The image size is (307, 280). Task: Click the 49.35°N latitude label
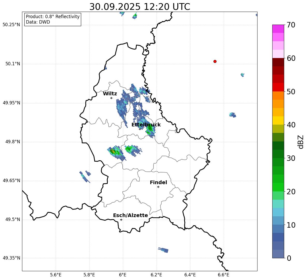[11, 258]
